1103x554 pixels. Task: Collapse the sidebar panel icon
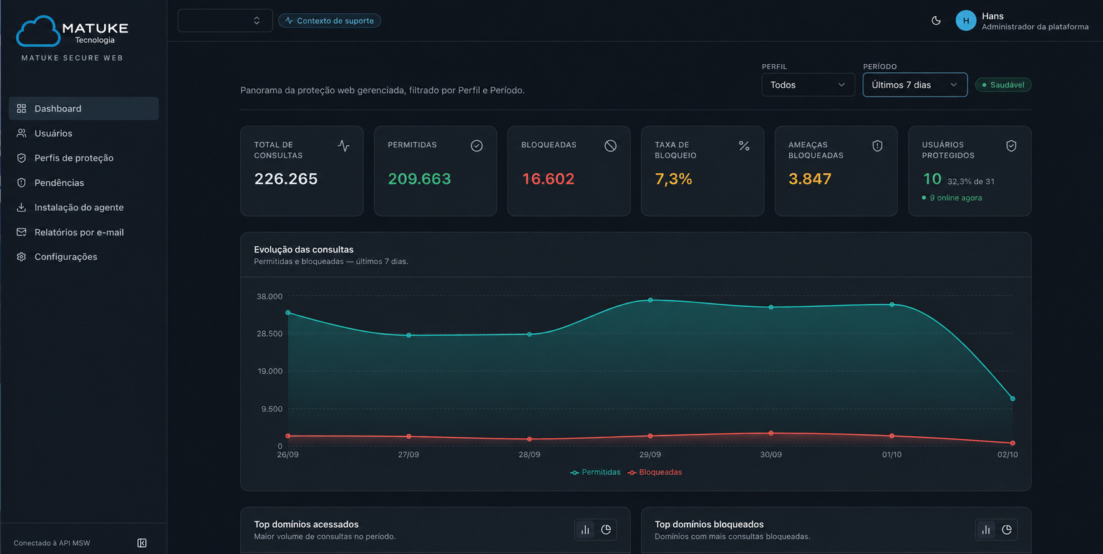[142, 543]
